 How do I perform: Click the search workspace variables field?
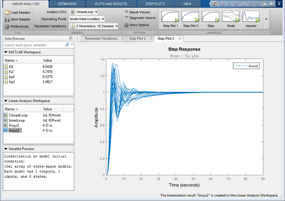tap(33, 45)
